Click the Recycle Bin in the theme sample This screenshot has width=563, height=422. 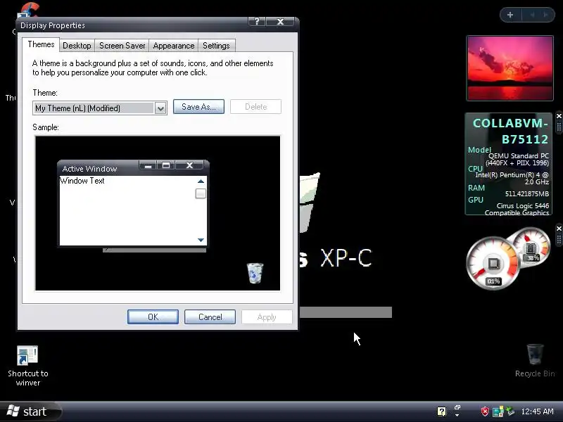coord(255,273)
